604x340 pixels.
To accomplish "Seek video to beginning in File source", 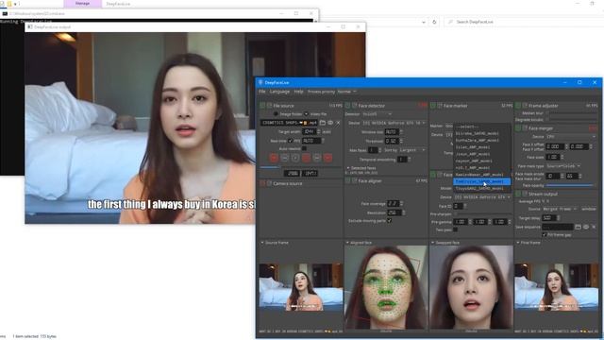I will (274, 158).
